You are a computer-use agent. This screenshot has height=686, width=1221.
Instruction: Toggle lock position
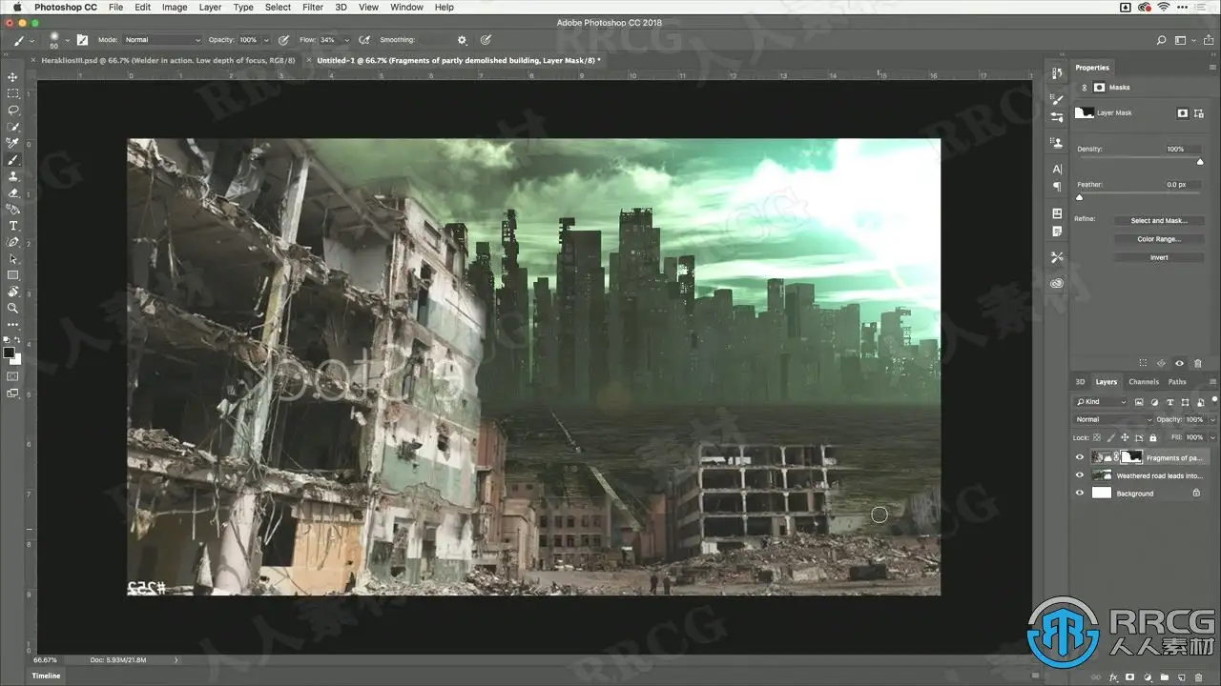coord(1125,437)
